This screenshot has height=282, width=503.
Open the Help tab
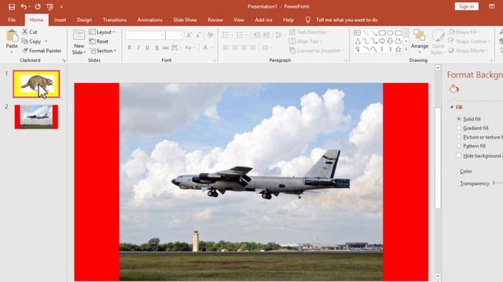[x=288, y=20]
